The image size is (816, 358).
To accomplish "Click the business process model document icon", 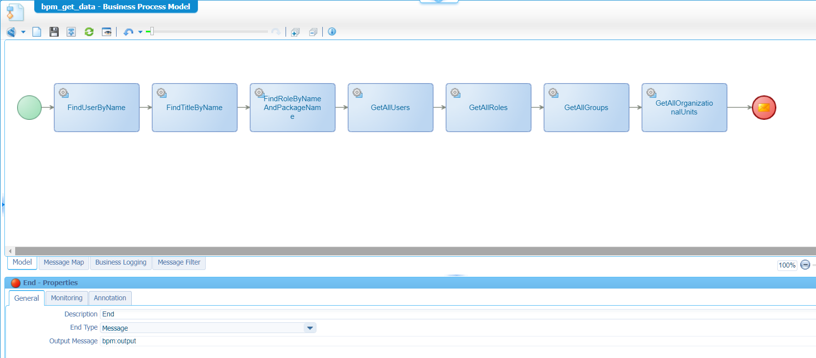I will click(x=15, y=12).
